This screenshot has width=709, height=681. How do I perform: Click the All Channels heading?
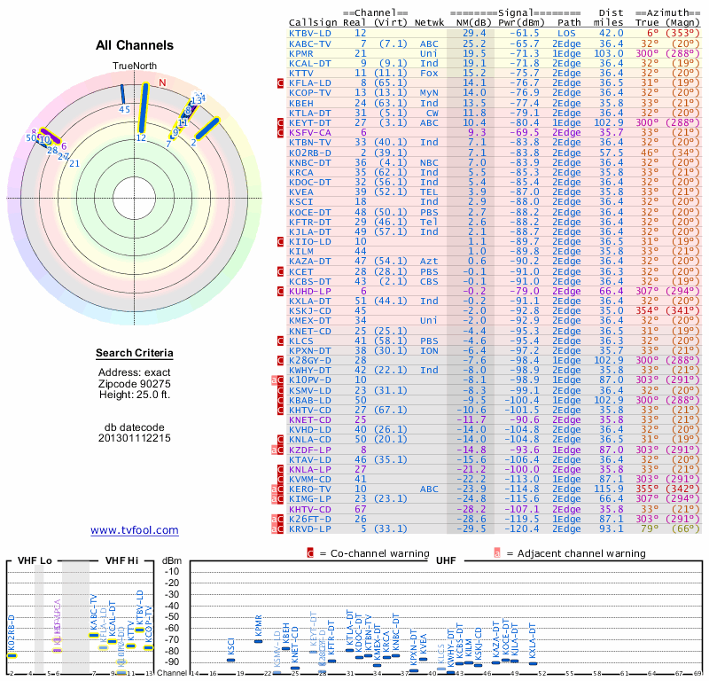point(135,45)
